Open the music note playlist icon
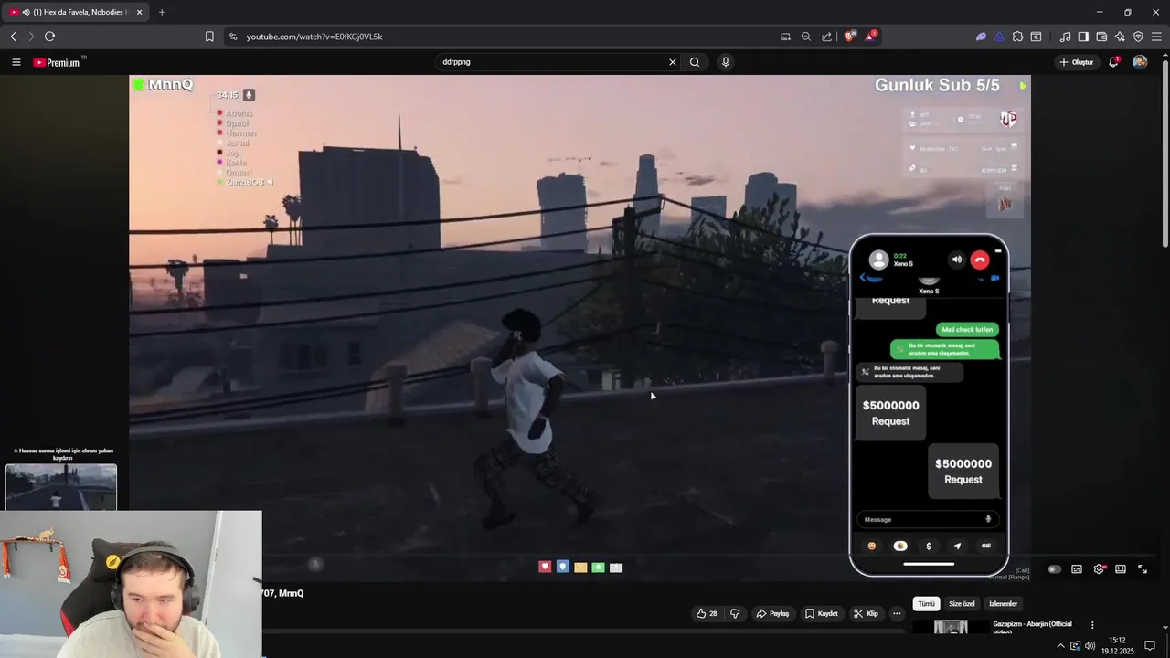The height and width of the screenshot is (658, 1170). (x=1065, y=37)
